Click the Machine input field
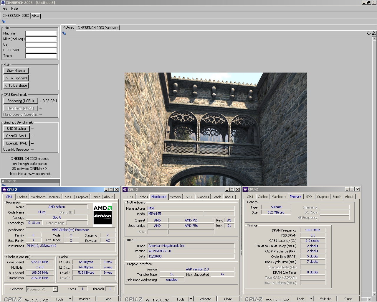The image size is (377, 302). click(x=41, y=33)
